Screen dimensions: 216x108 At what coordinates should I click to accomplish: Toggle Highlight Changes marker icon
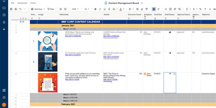click(158, 9)
